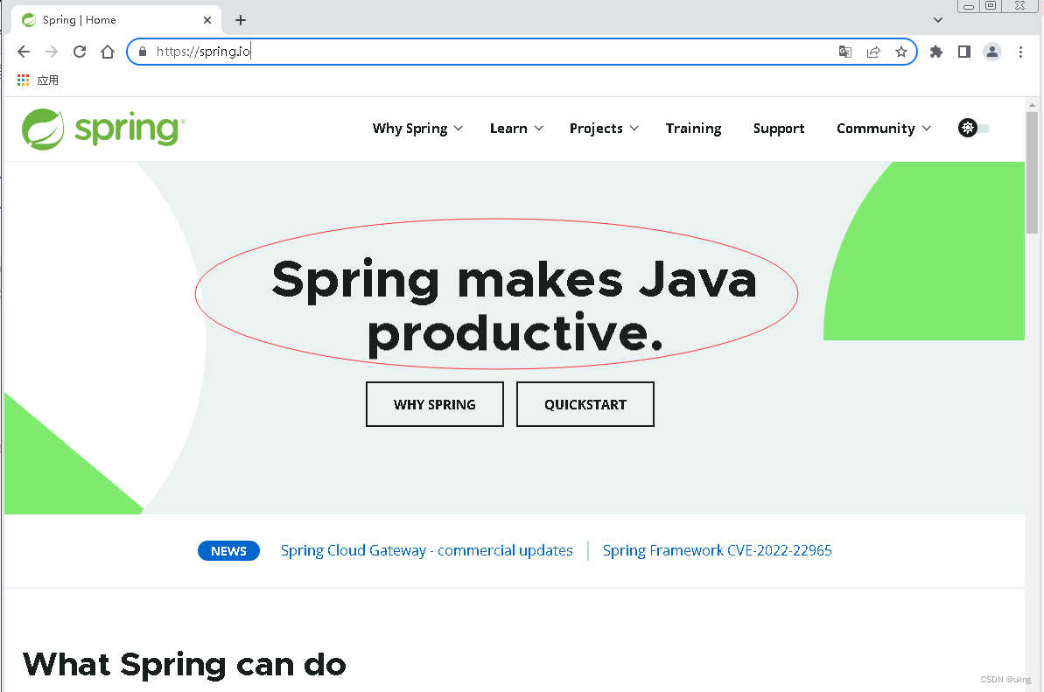The image size is (1044, 692).
Task: Reload the Spring page
Action: point(80,52)
